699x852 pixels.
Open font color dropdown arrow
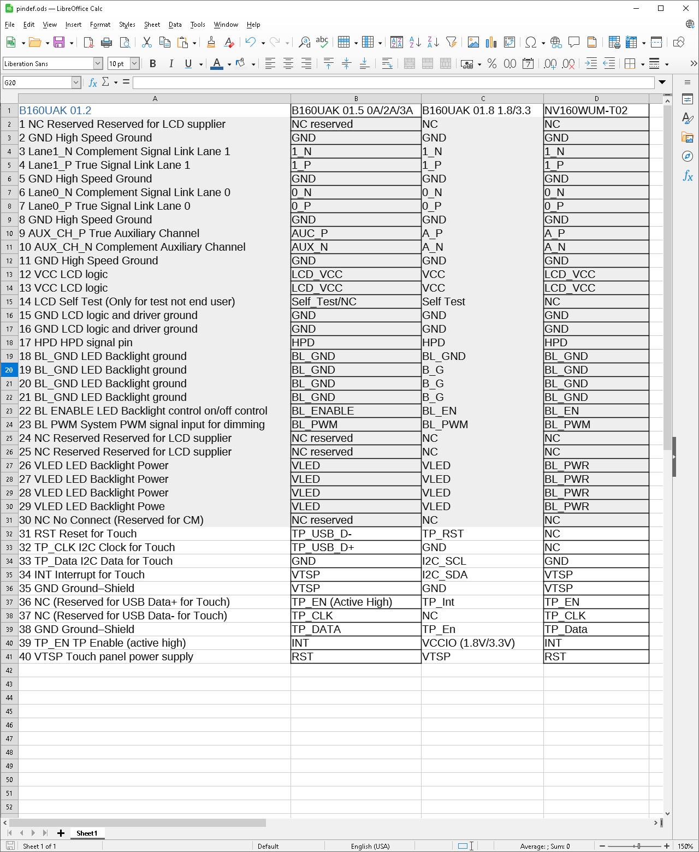pyautogui.click(x=229, y=64)
